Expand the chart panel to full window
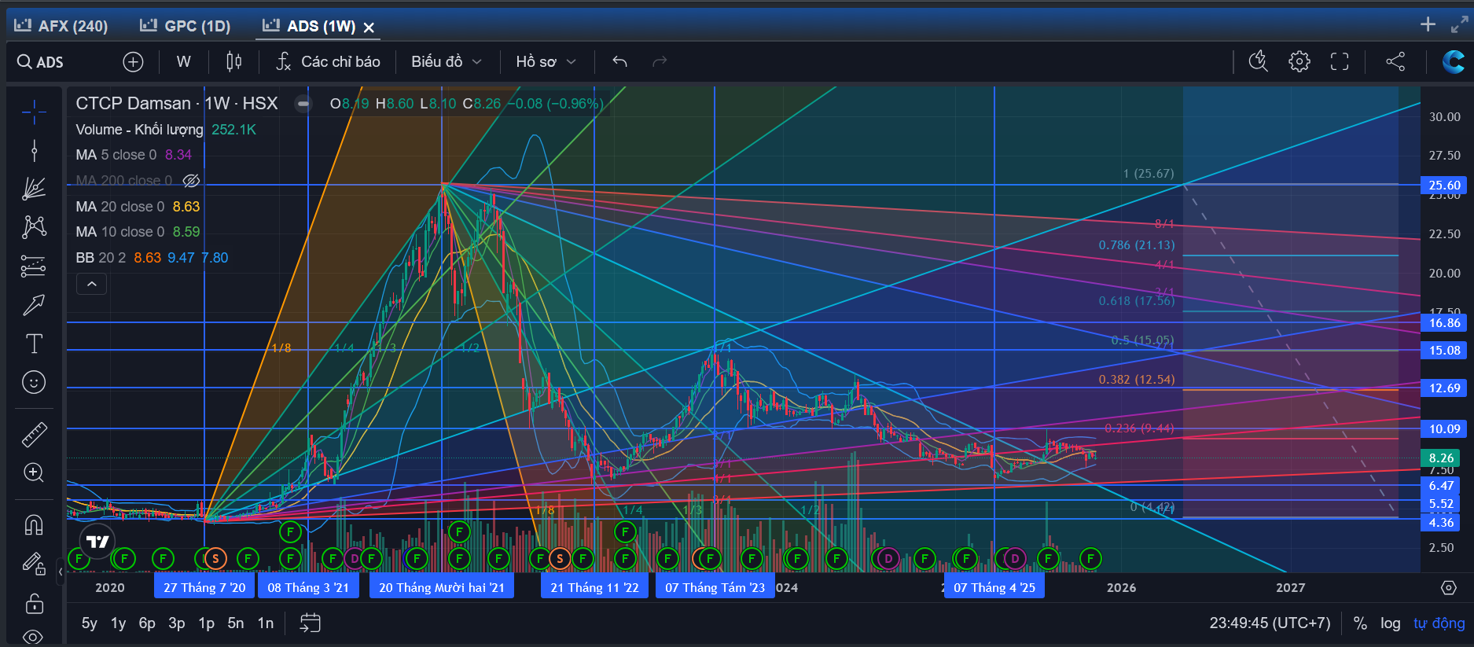 click(x=1458, y=25)
